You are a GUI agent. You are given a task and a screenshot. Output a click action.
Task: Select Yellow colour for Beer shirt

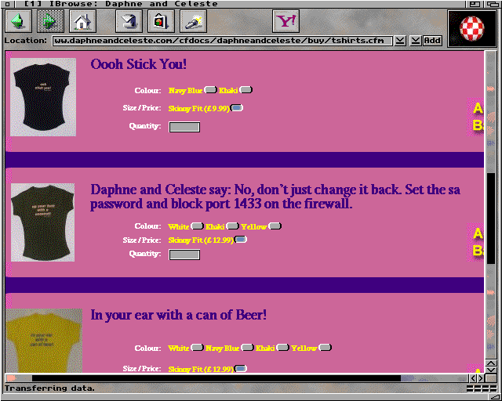click(325, 347)
